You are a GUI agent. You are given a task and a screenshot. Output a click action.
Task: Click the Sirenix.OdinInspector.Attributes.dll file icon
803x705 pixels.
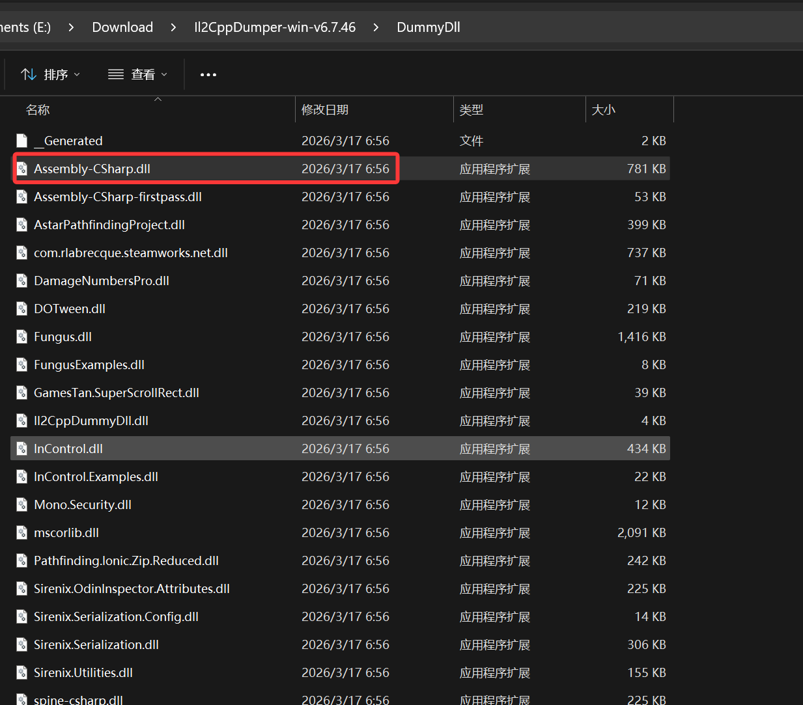pyautogui.click(x=22, y=588)
